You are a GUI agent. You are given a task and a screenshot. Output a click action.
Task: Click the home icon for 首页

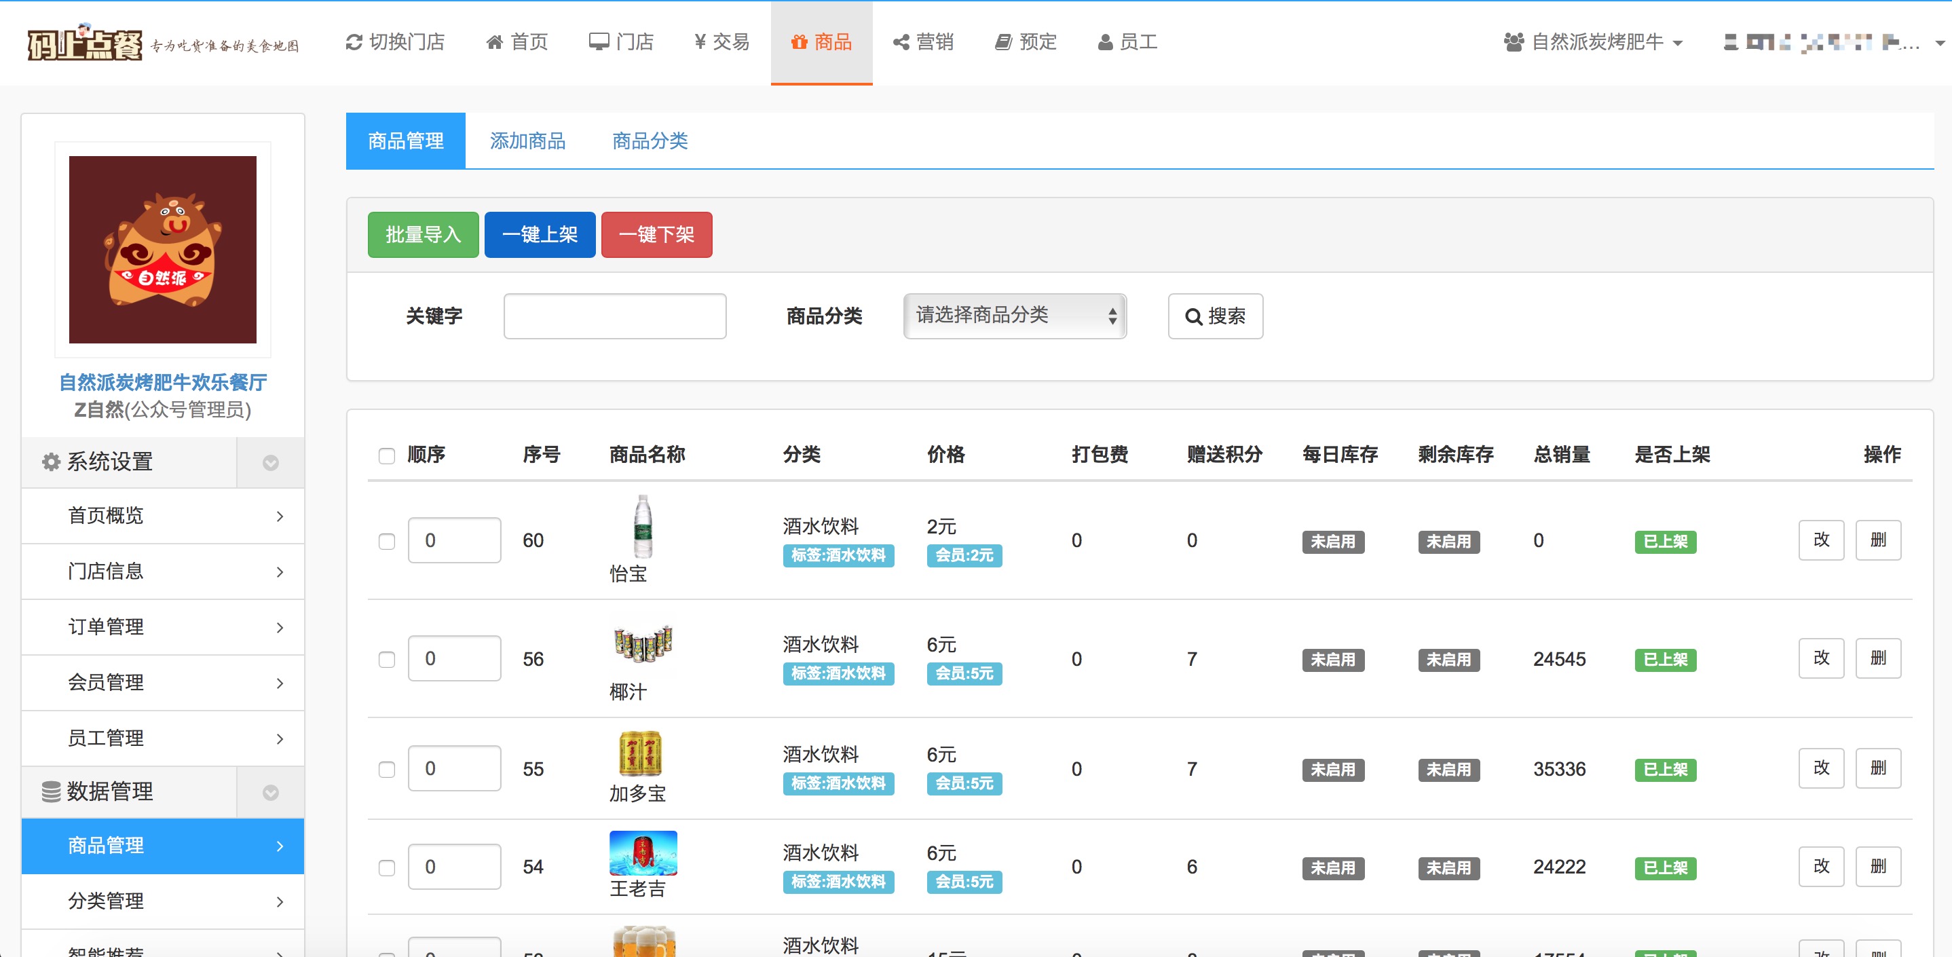click(494, 43)
